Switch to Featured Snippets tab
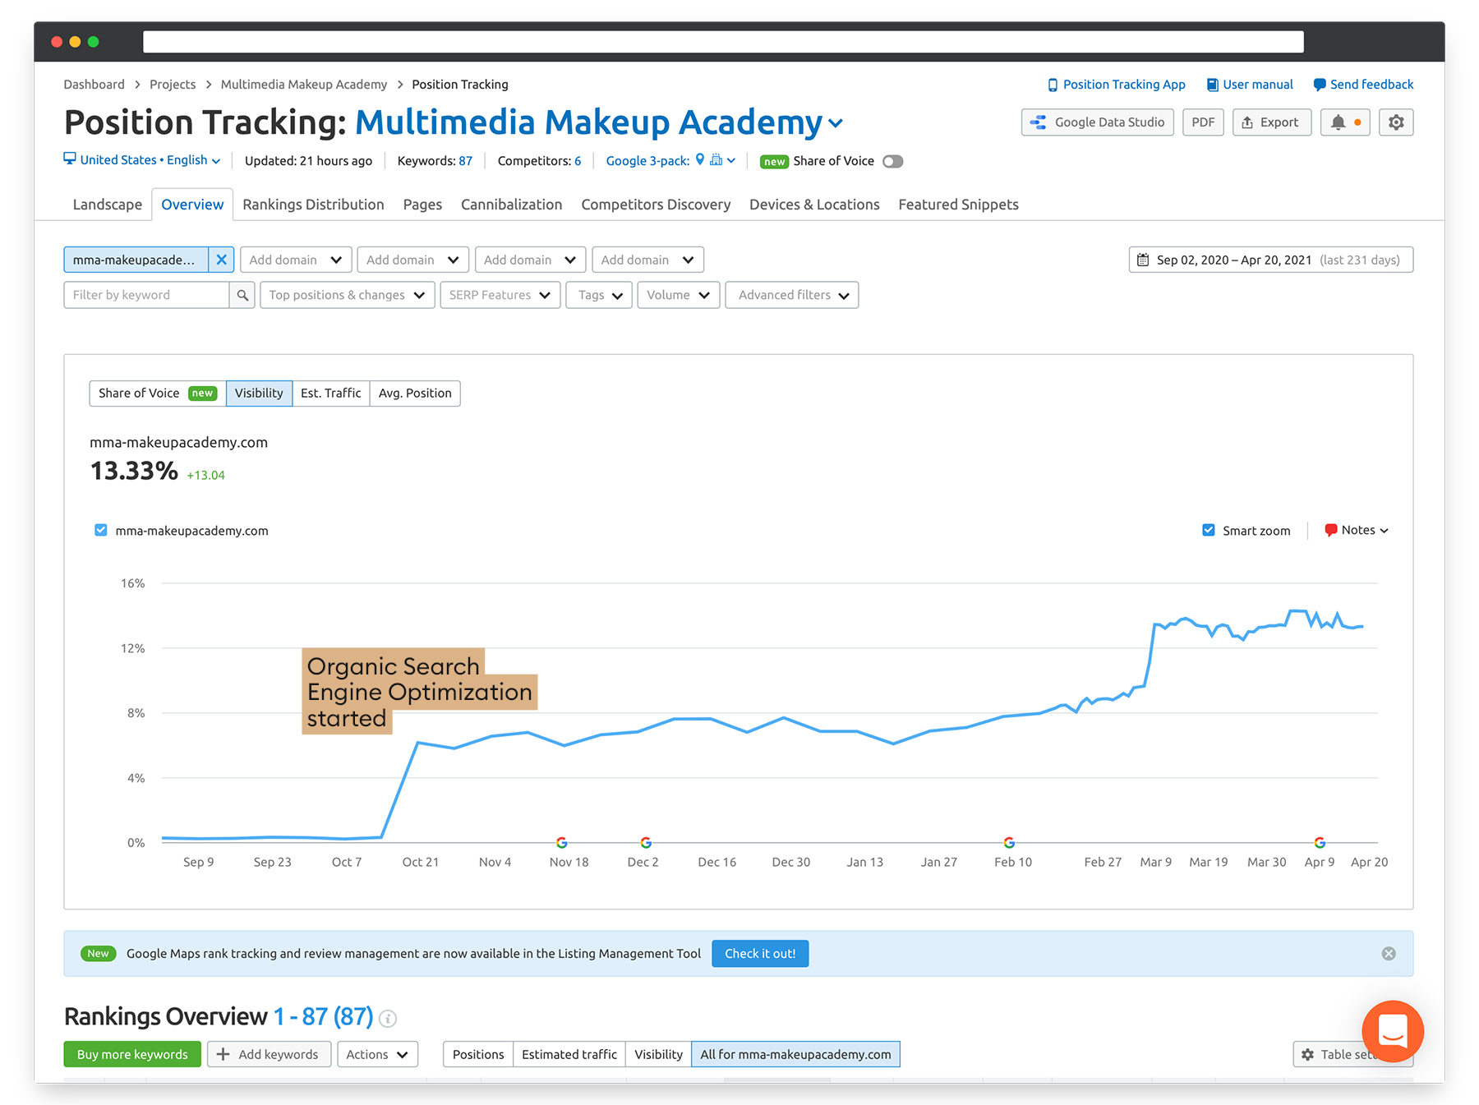 point(958,205)
